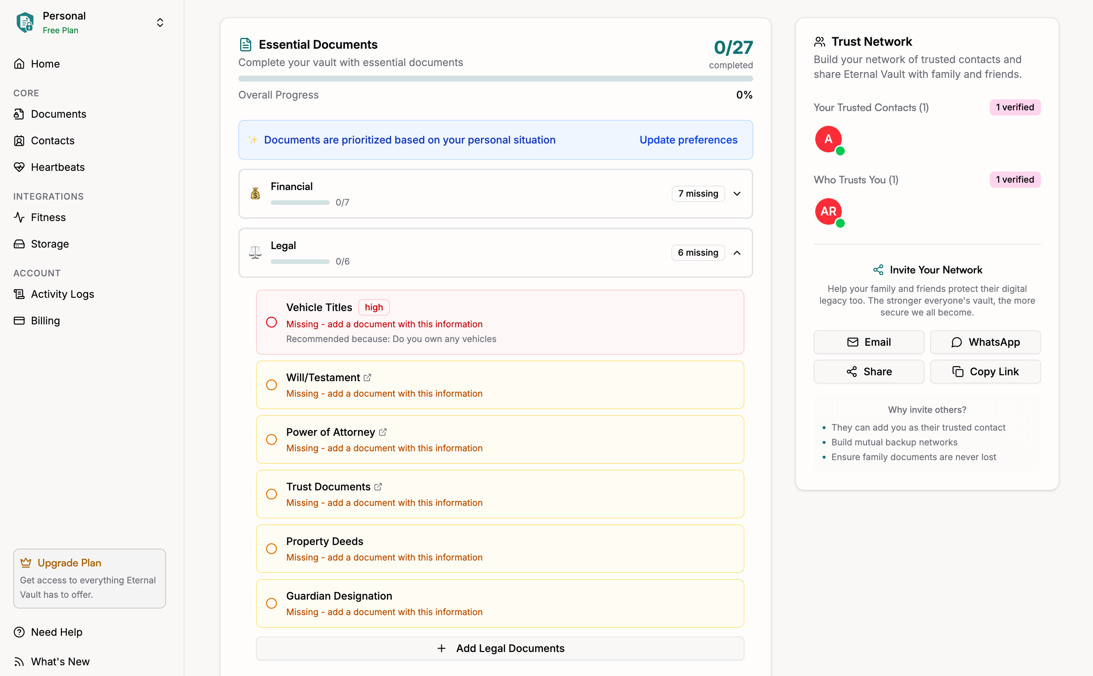Open Activity Logs in sidebar
This screenshot has width=1093, height=676.
[x=62, y=294]
